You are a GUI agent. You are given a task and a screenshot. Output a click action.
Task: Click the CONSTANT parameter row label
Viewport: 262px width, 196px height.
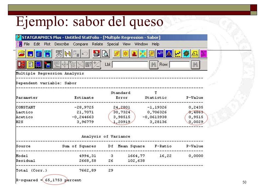(26, 107)
